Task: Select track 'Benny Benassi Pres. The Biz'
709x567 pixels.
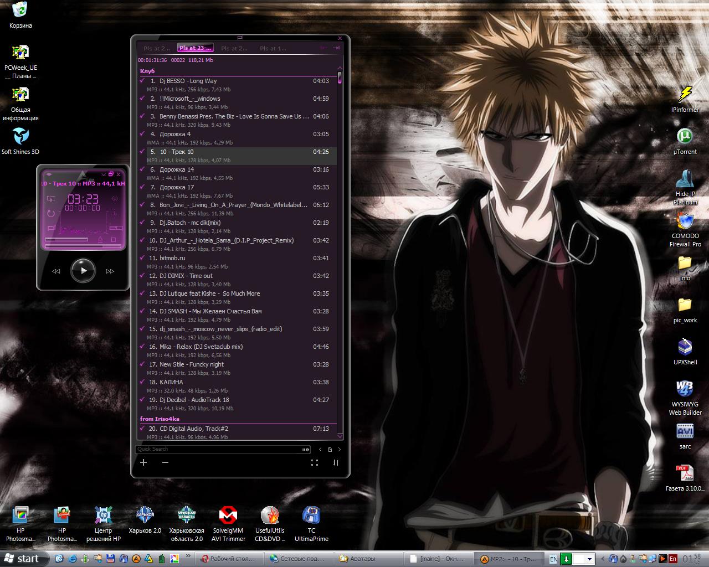Action: pos(237,120)
